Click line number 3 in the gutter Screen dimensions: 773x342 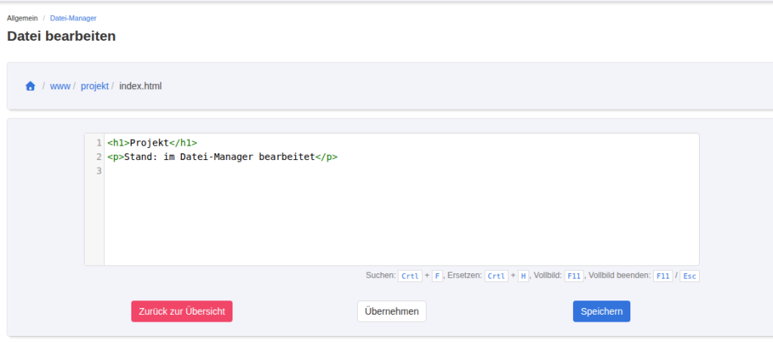pos(99,171)
